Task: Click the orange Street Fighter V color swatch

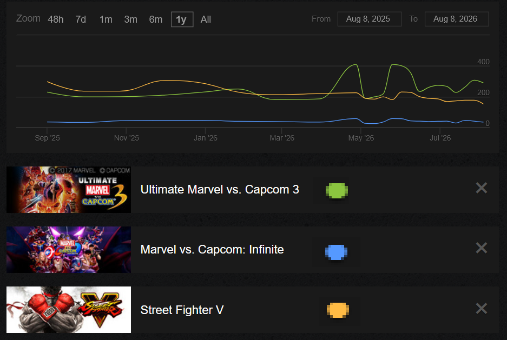Action: pyautogui.click(x=338, y=310)
